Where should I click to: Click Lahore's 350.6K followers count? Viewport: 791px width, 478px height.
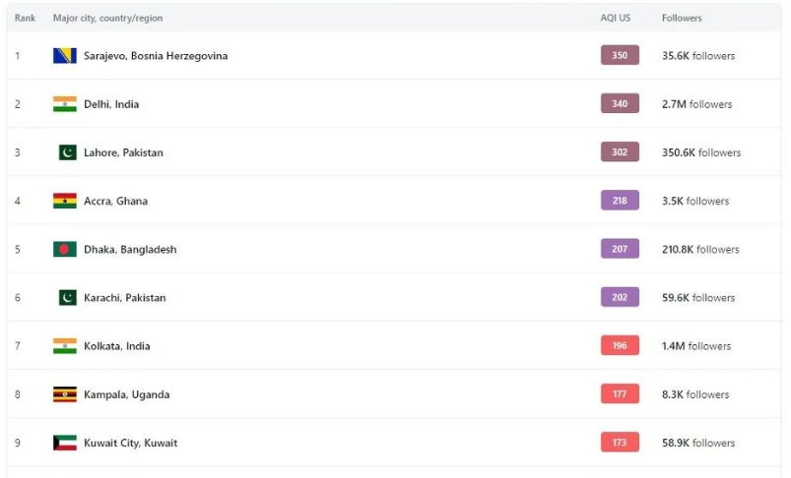click(x=700, y=152)
